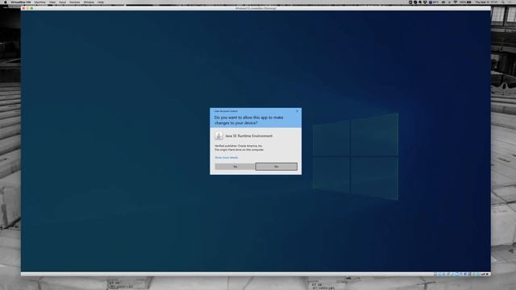The width and height of the screenshot is (516, 290).
Task: Click No in the User Account Control dialog
Action: [x=277, y=167]
